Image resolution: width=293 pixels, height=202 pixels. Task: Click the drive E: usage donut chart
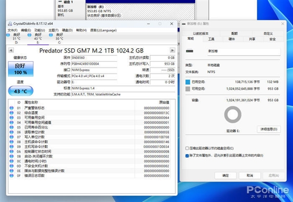click(232, 114)
